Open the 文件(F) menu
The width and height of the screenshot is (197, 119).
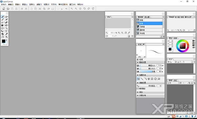(4, 4)
